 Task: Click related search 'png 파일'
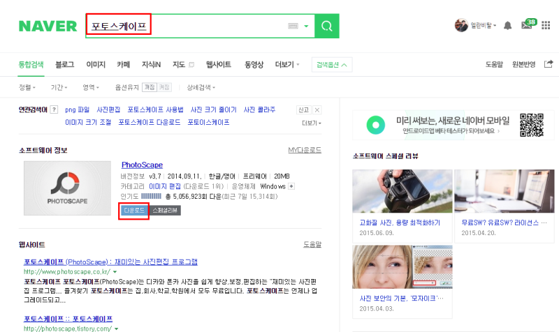(77, 110)
